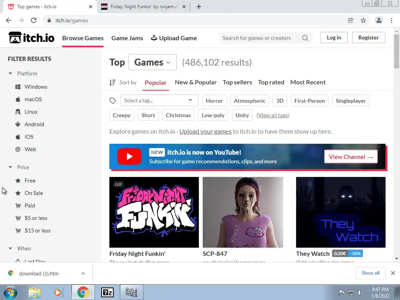Screen dimensions: 400x300
Task: Click Show all downloads
Action: [x=370, y=273]
